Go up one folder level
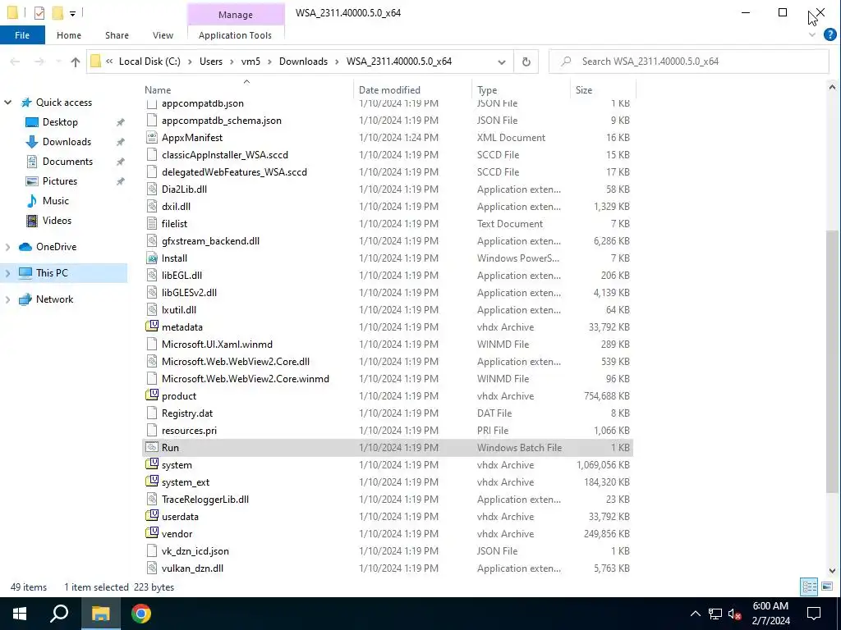This screenshot has height=630, width=841. [75, 62]
